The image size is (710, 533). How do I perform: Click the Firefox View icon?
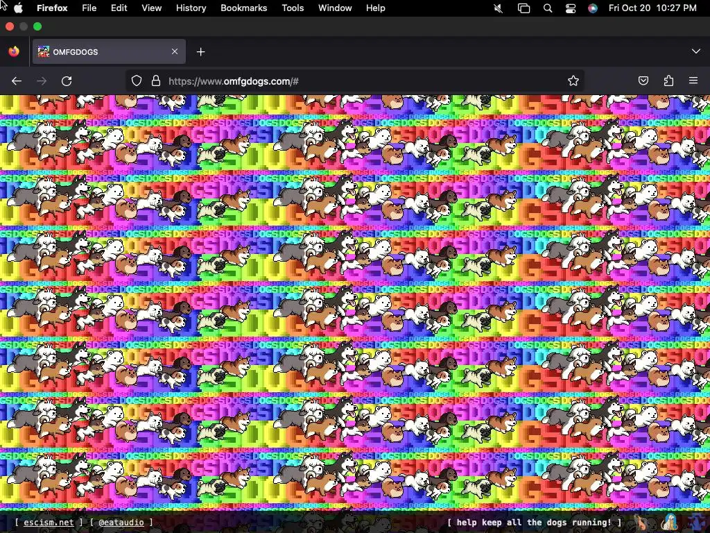[14, 51]
